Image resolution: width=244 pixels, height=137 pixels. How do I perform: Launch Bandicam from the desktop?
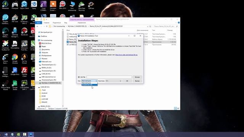(x=24, y=32)
